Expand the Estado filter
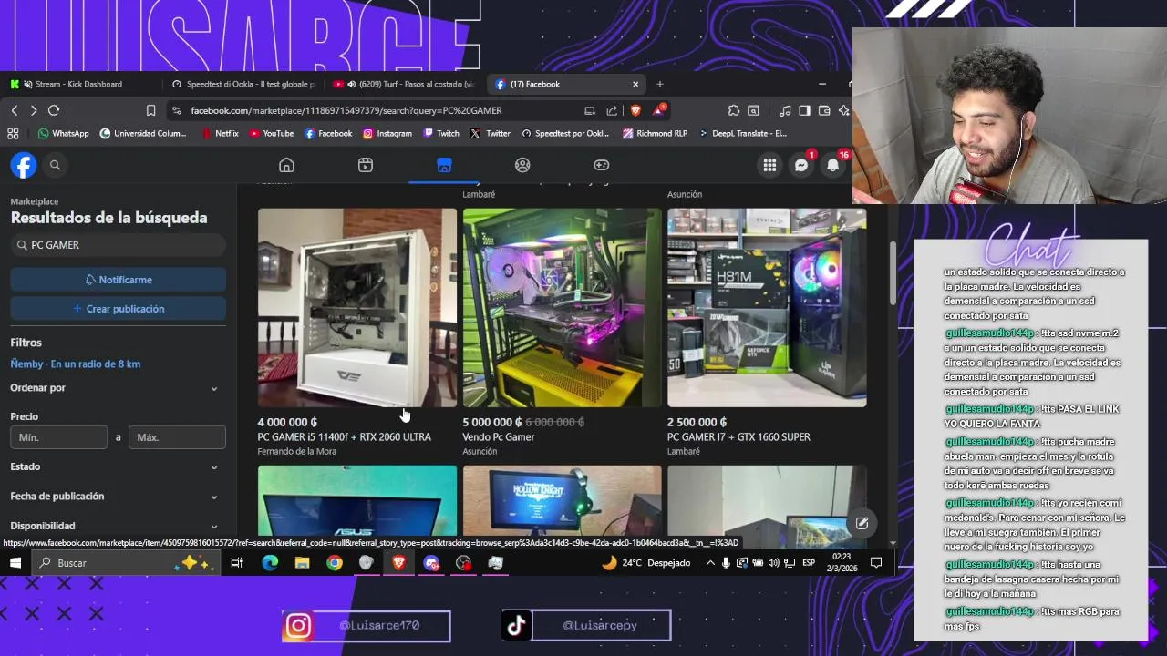 [114, 466]
